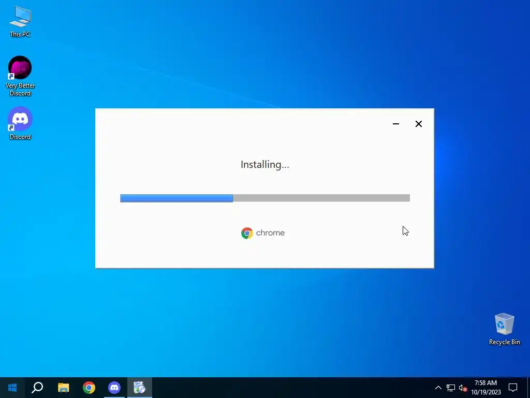Open the clock showing 7:58 AM

485,388
